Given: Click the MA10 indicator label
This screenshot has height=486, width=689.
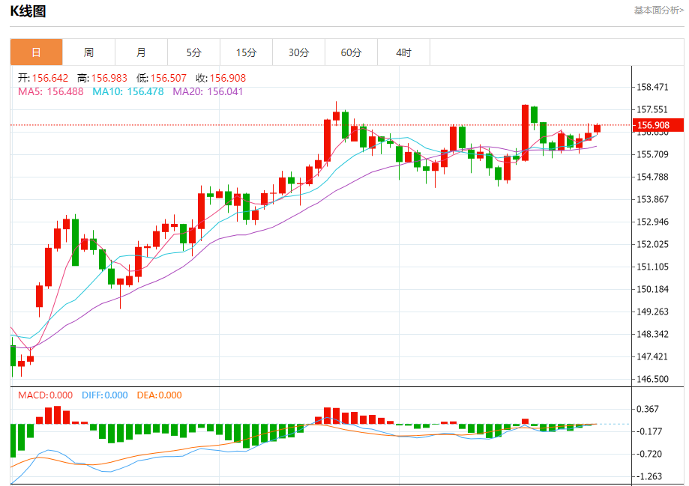Looking at the screenshot, I should [127, 91].
